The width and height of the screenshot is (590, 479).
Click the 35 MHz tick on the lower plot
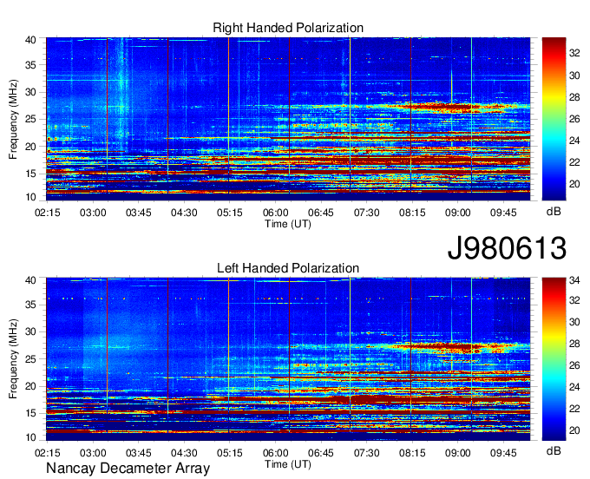click(30, 305)
